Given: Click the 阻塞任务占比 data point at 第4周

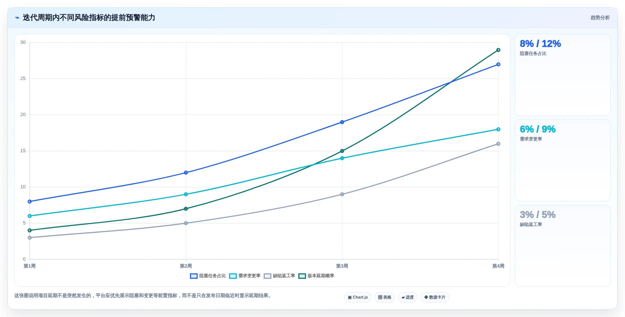Looking at the screenshot, I should pos(498,65).
